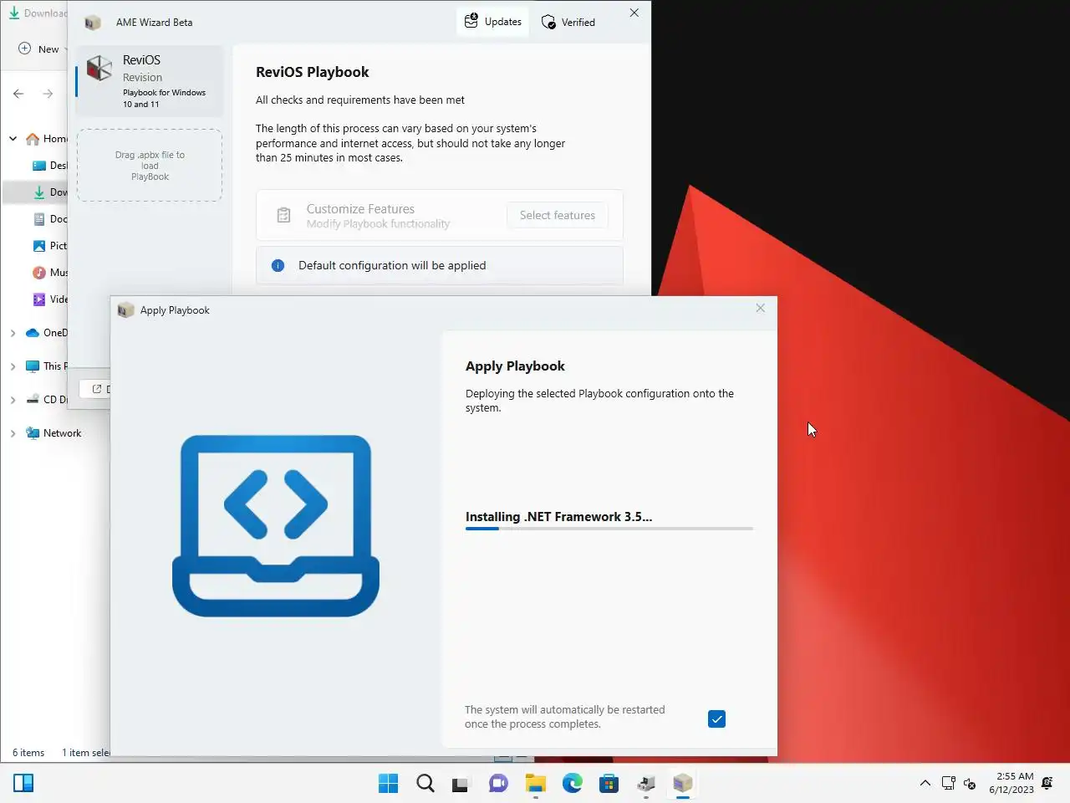Select the Home icon in File Explorer

33,139
